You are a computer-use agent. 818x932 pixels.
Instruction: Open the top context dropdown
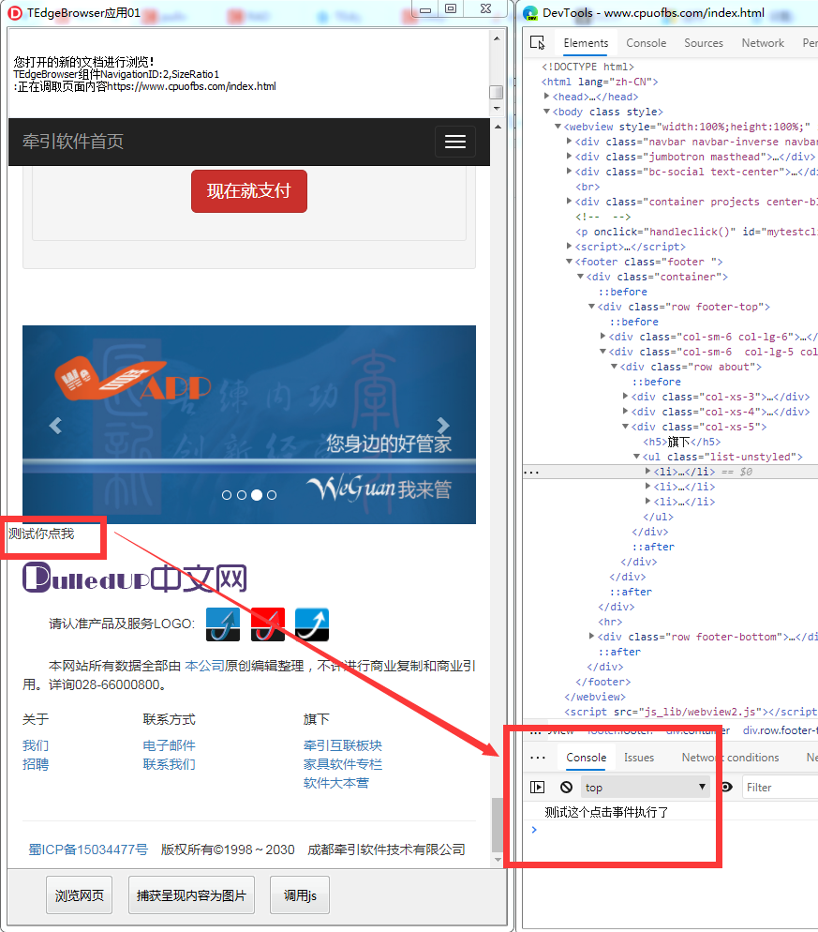point(646,787)
